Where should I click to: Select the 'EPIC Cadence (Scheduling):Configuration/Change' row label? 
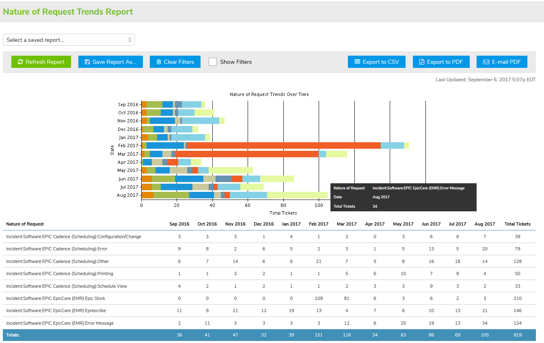pyautogui.click(x=74, y=237)
